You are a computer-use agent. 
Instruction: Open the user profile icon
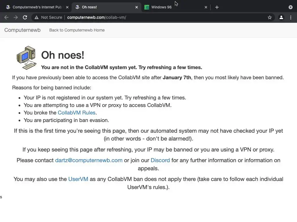281,17
